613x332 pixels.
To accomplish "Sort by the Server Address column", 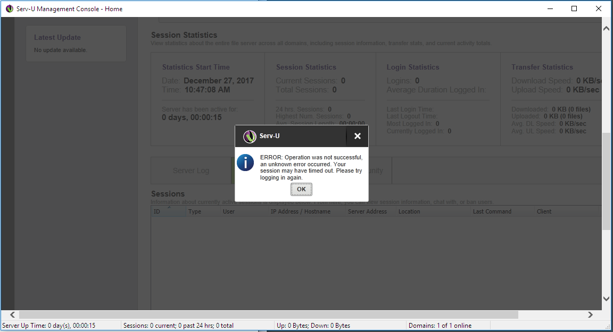I will (370, 211).
